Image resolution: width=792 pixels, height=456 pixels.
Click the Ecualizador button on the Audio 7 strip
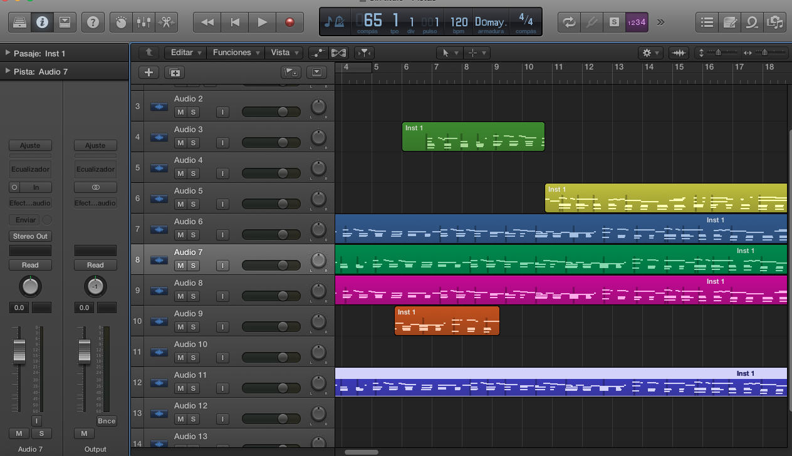(30, 169)
